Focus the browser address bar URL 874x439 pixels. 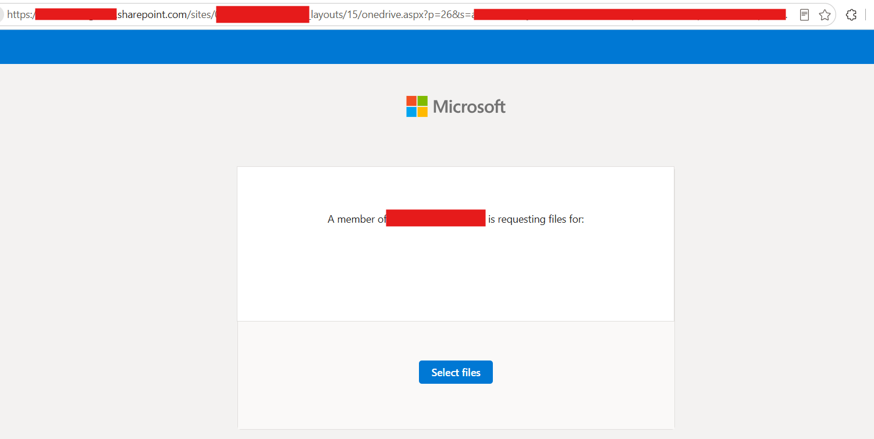click(397, 15)
